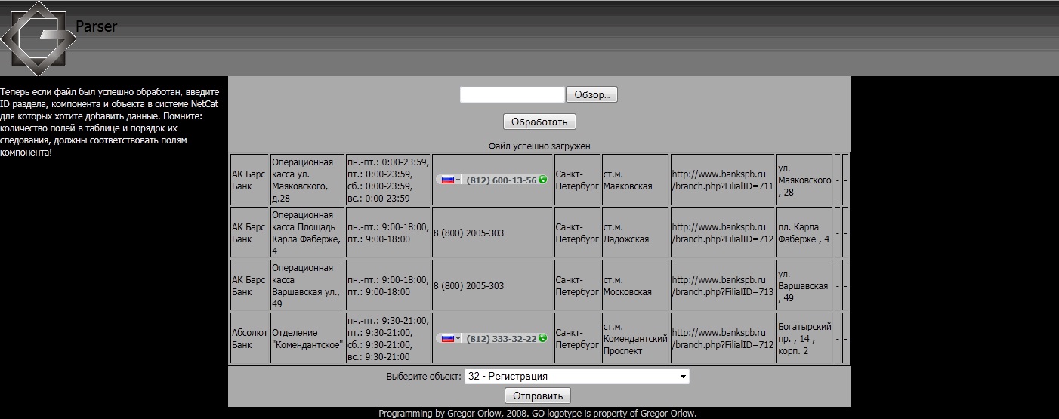This screenshot has height=419, width=1059.
Task: Open flag dropdown arrow beside 600-13-56 number
Action: pyautogui.click(x=458, y=180)
